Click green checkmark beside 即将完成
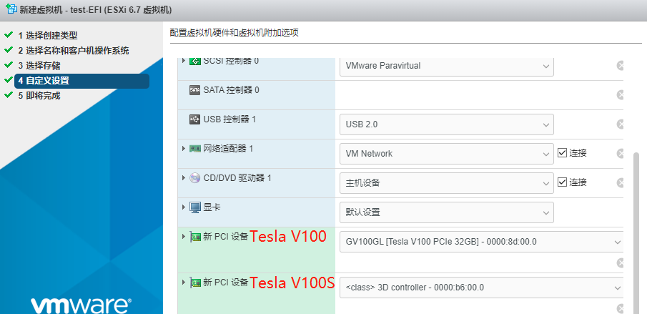The width and height of the screenshot is (647, 314). (9, 95)
